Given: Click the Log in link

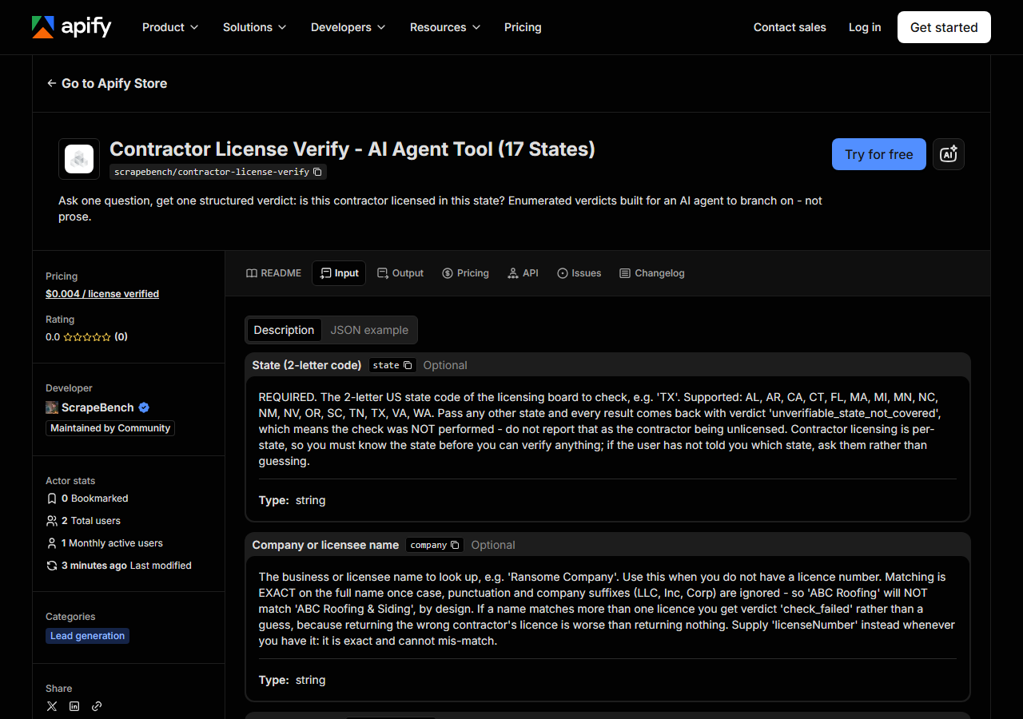Looking at the screenshot, I should coord(865,27).
